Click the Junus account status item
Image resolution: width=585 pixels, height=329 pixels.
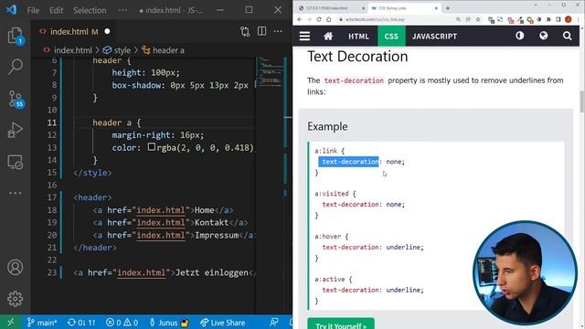pos(169,323)
